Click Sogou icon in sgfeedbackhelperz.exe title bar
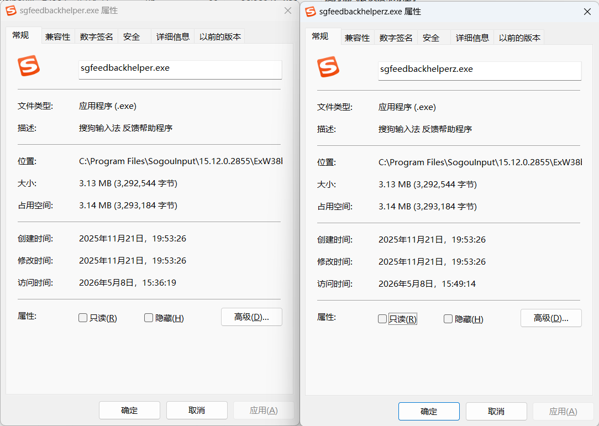This screenshot has width=599, height=426. pos(311,12)
